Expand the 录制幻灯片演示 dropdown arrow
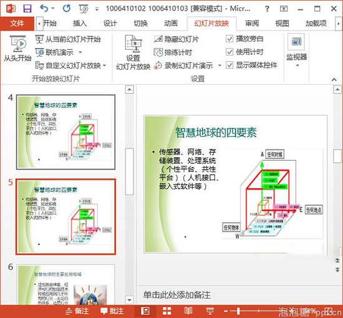Image resolution: width=343 pixels, height=318 pixels. pyautogui.click(x=220, y=65)
